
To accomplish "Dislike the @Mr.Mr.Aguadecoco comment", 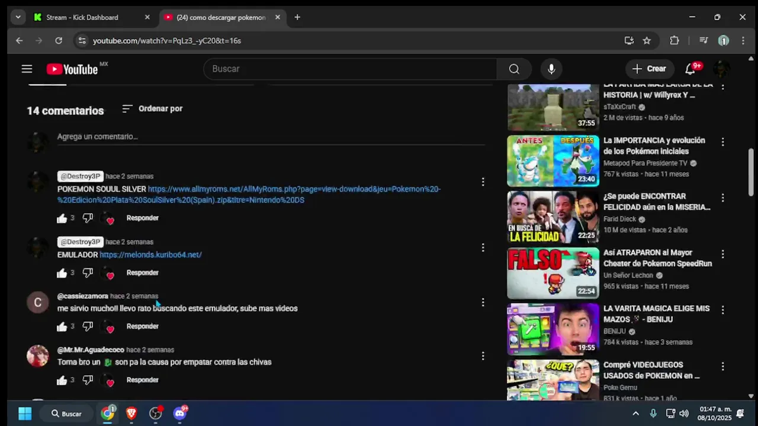I will coord(88,380).
